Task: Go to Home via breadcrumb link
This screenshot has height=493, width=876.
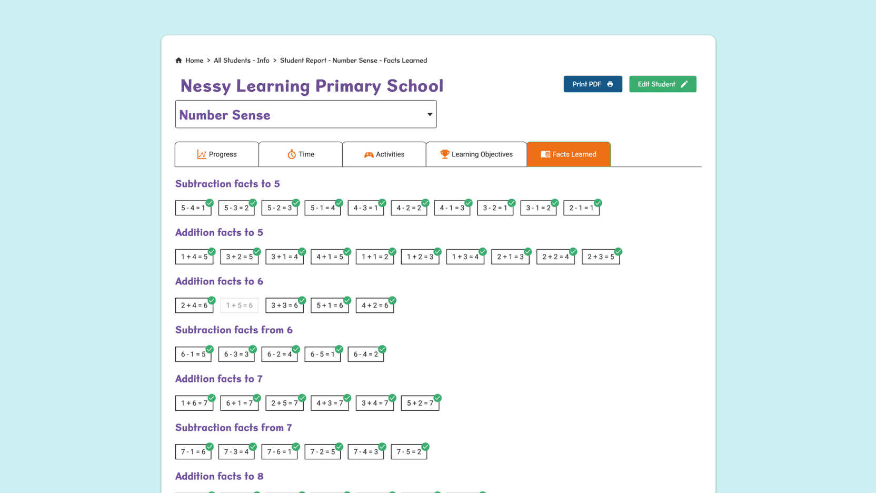Action: 194,61
